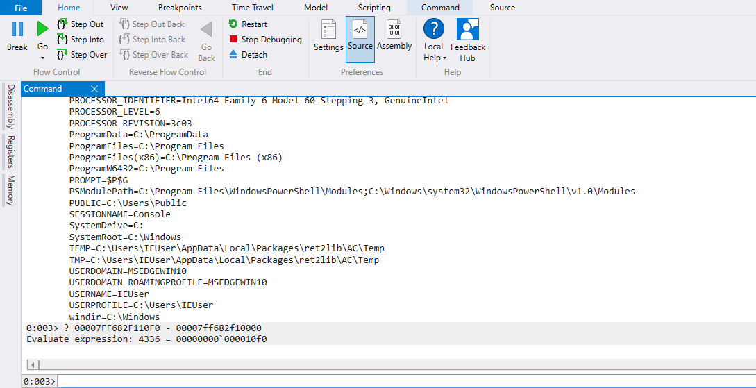Screen dimensions: 756x388
Task: Click the Step Over icon
Action: (62, 55)
